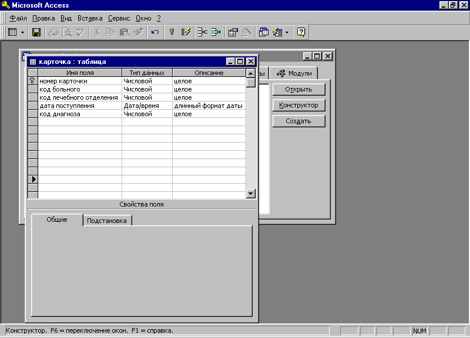This screenshot has height=338, width=470.
Task: Show the Database Window icon
Action: (263, 32)
